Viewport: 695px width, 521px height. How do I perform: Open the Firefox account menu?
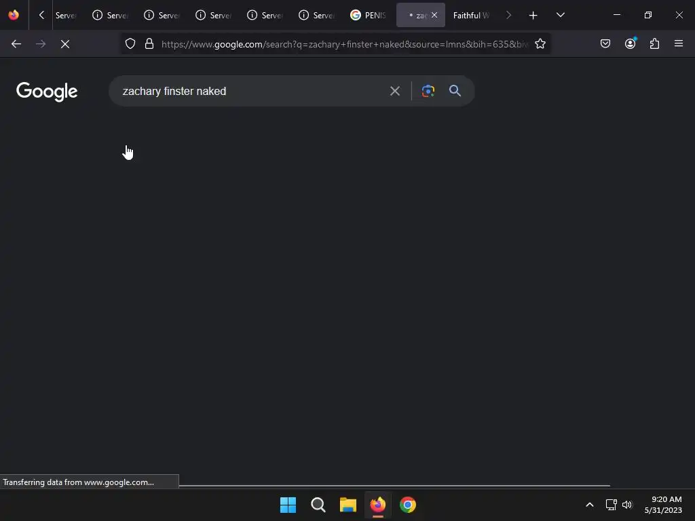(631, 43)
